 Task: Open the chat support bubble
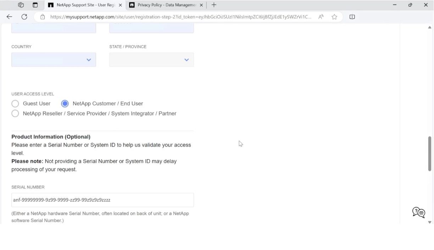(x=418, y=212)
